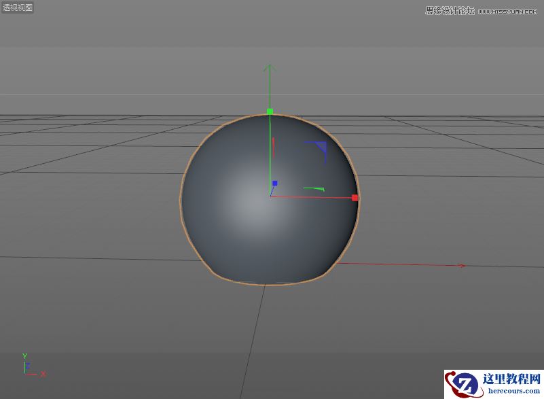Click the blue axis square at the gizmo origin

pos(274,183)
